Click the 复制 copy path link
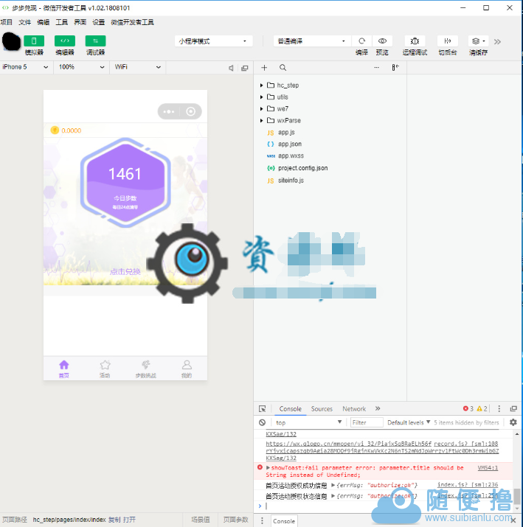Viewport: 523px width, 527px height. [x=114, y=520]
